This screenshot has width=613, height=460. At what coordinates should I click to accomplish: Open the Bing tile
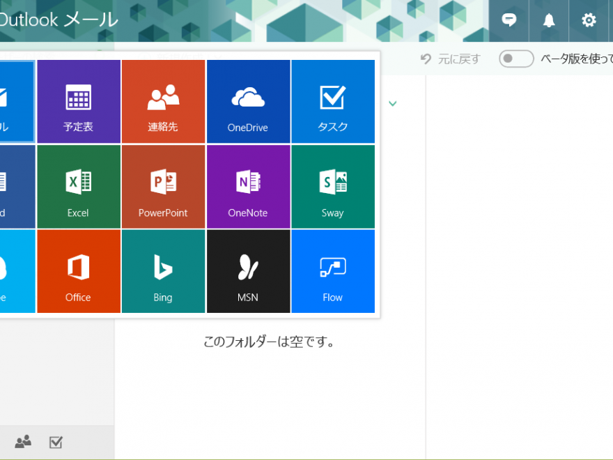(164, 271)
